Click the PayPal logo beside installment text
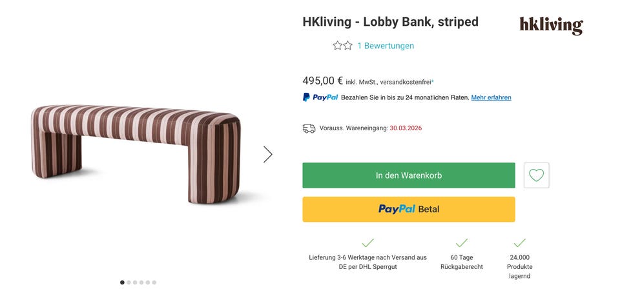 point(320,97)
